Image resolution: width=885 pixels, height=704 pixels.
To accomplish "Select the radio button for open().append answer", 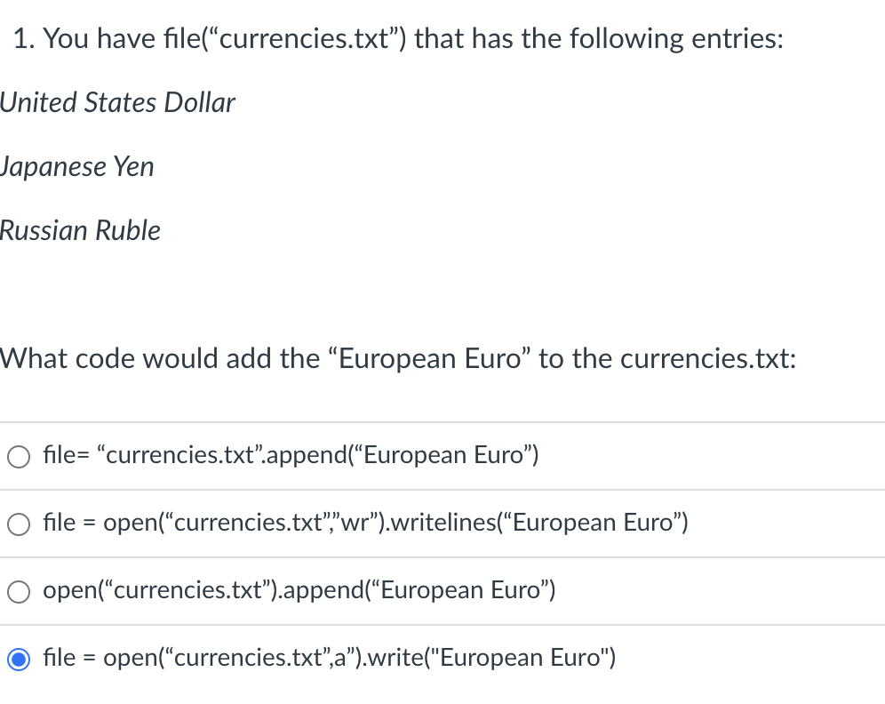I will pyautogui.click(x=18, y=591).
